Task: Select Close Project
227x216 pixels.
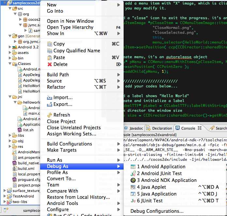Action: [82, 121]
